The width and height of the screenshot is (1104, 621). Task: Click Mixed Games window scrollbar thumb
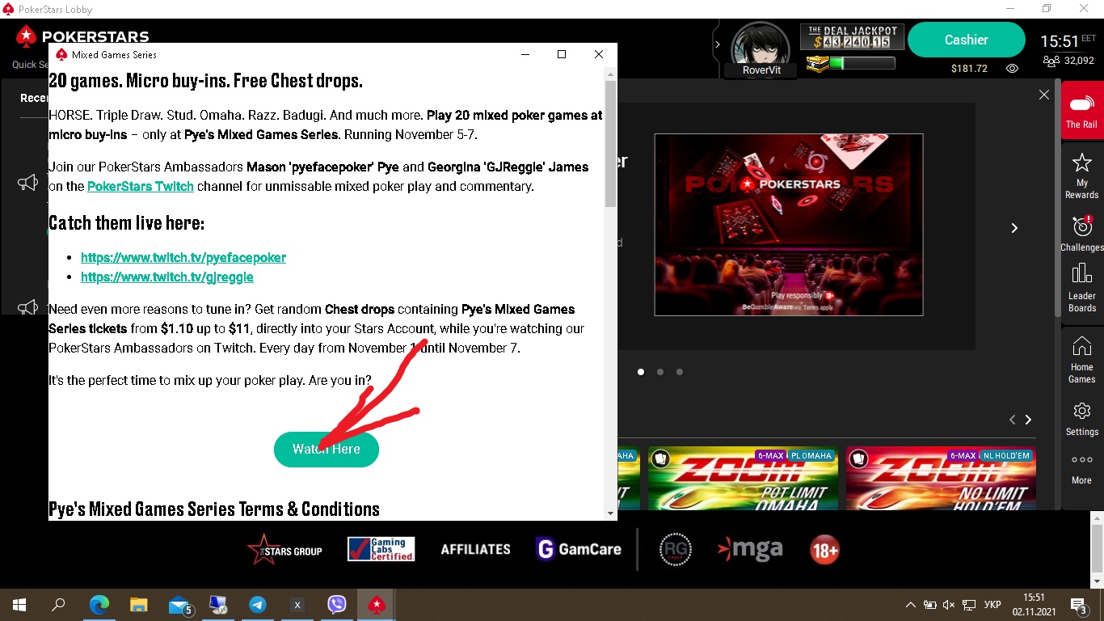pos(611,143)
